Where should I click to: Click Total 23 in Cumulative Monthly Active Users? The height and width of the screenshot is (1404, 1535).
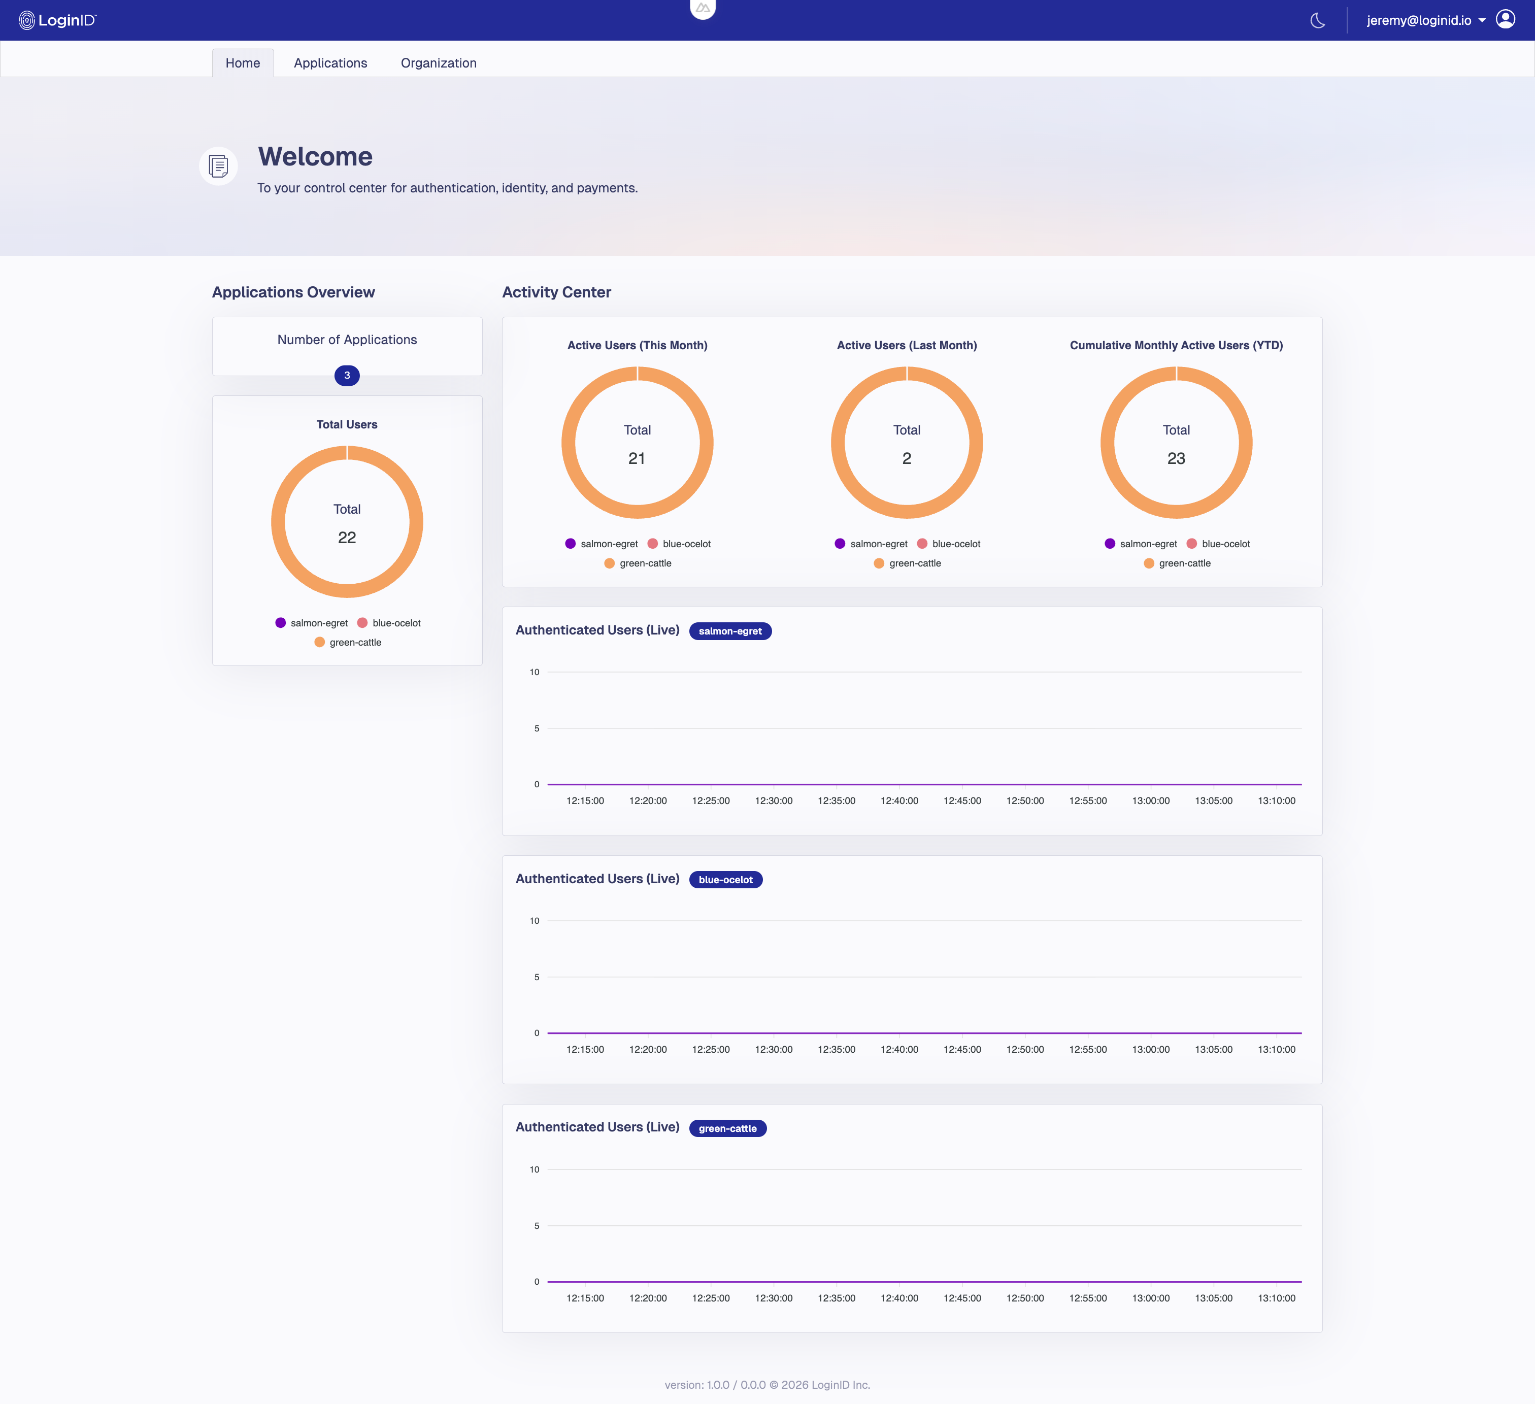click(x=1177, y=445)
